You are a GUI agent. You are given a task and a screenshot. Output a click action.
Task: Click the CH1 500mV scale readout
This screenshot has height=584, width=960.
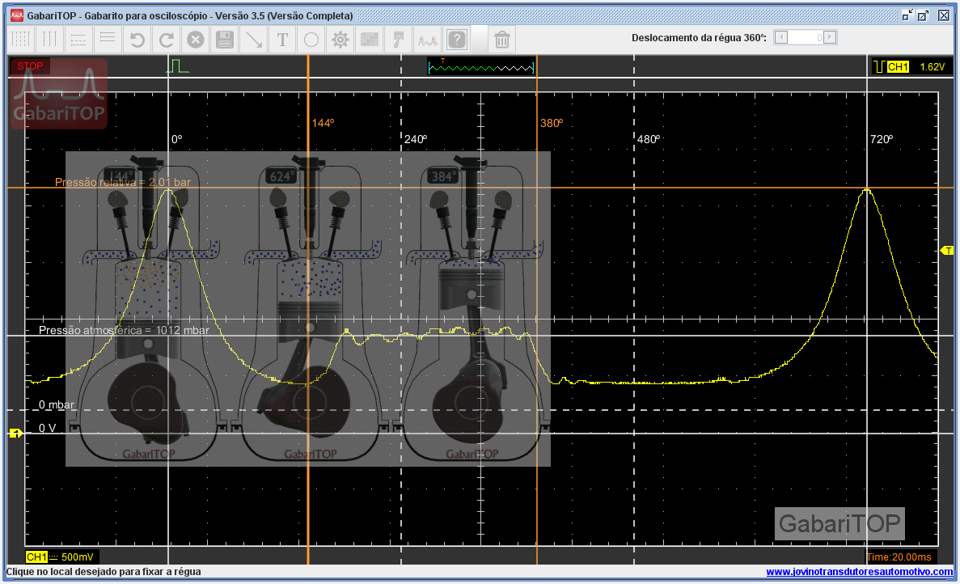tap(60, 557)
